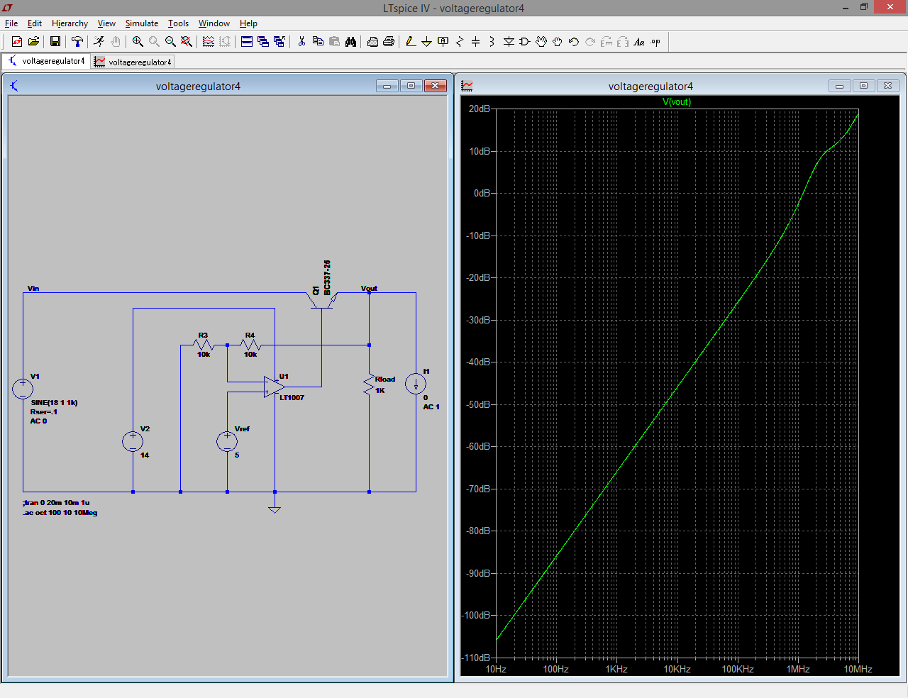Click the Vin net label

(x=33, y=288)
